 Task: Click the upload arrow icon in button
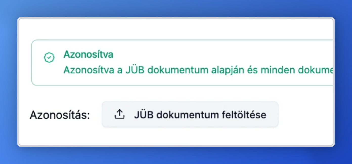pos(119,115)
